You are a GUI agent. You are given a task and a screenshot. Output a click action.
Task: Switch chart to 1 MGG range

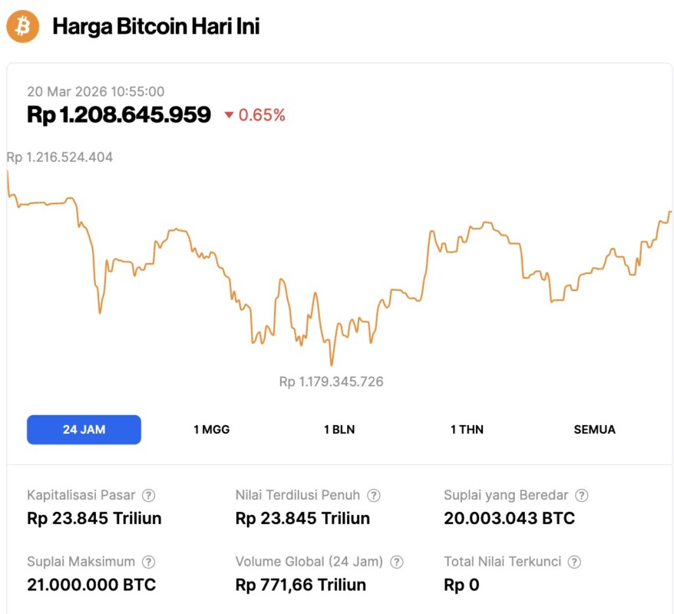[211, 430]
